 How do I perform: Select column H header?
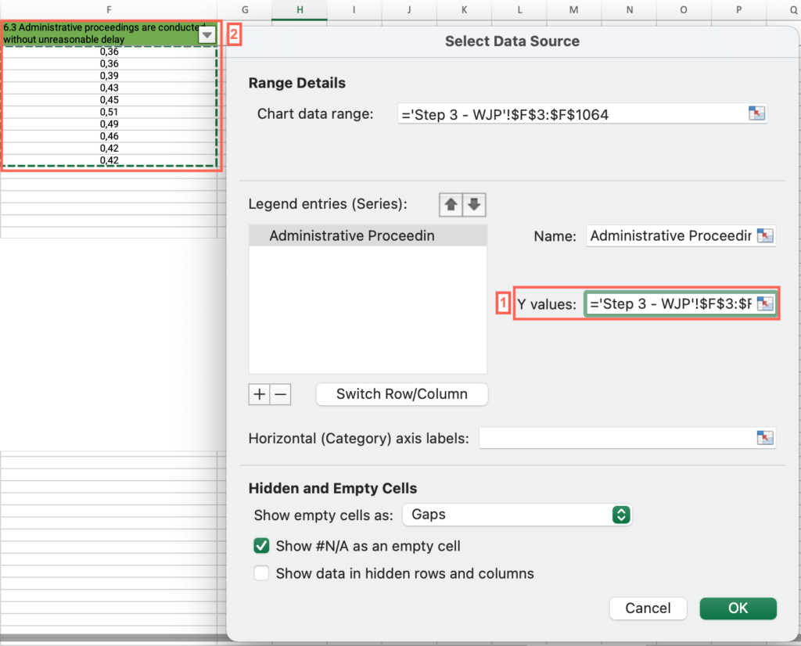tap(300, 9)
